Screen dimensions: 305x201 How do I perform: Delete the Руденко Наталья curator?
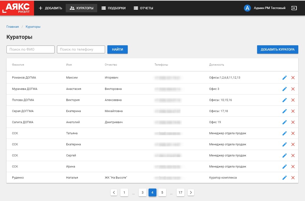(x=293, y=178)
